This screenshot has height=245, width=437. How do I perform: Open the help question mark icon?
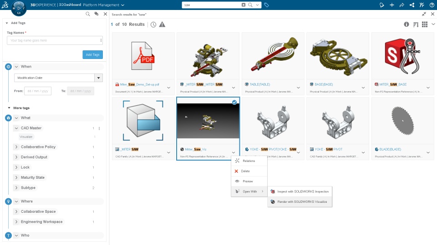432,5
